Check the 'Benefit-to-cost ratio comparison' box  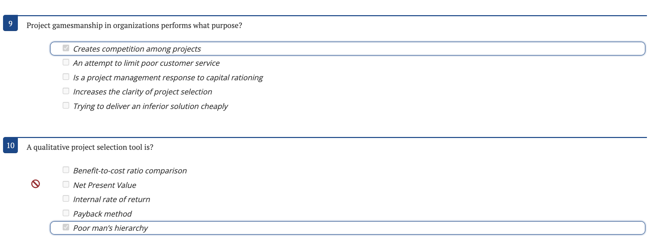65,170
